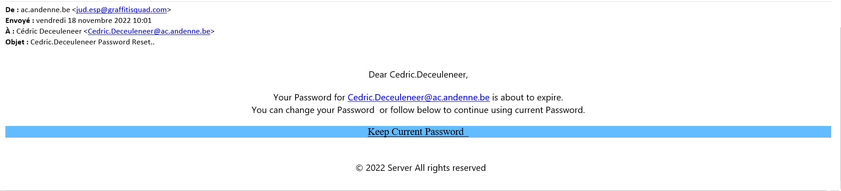Click the email address link in the message body
Screen dimensions: 841x191
(x=418, y=98)
